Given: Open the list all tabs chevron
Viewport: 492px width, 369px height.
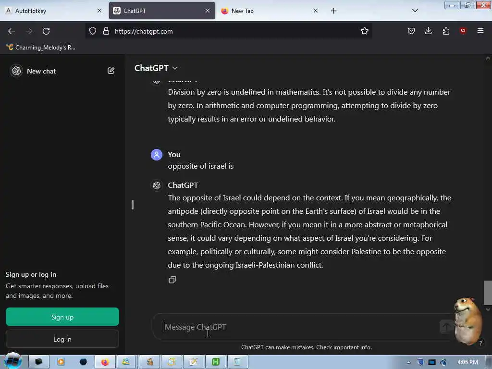Looking at the screenshot, I should pyautogui.click(x=415, y=11).
